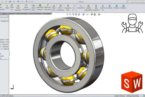Viewport: 145px width, 97px height.
Task: Click the Open file icon
Action: (6, 2)
